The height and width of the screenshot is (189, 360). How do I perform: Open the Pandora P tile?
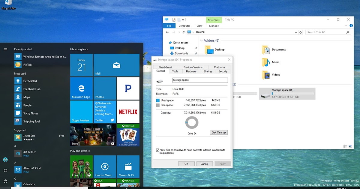(128, 88)
